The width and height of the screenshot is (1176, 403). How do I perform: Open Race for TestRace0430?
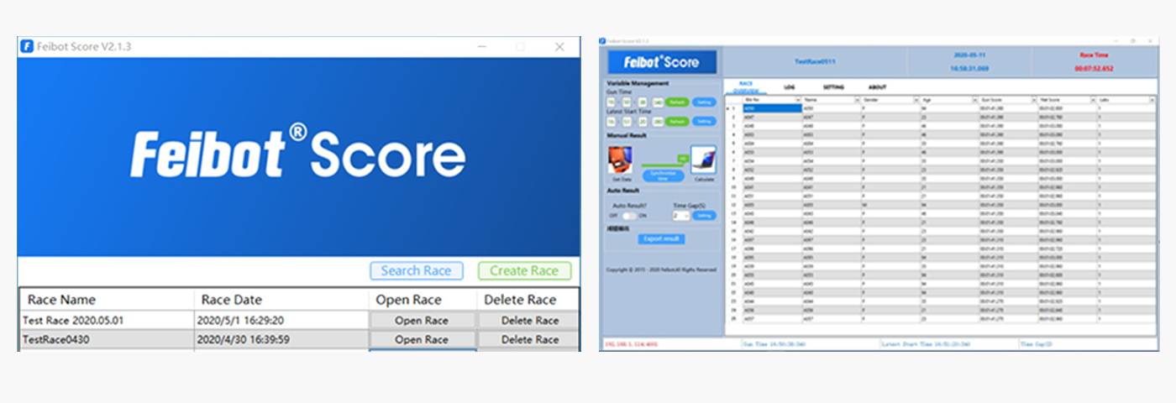422,339
